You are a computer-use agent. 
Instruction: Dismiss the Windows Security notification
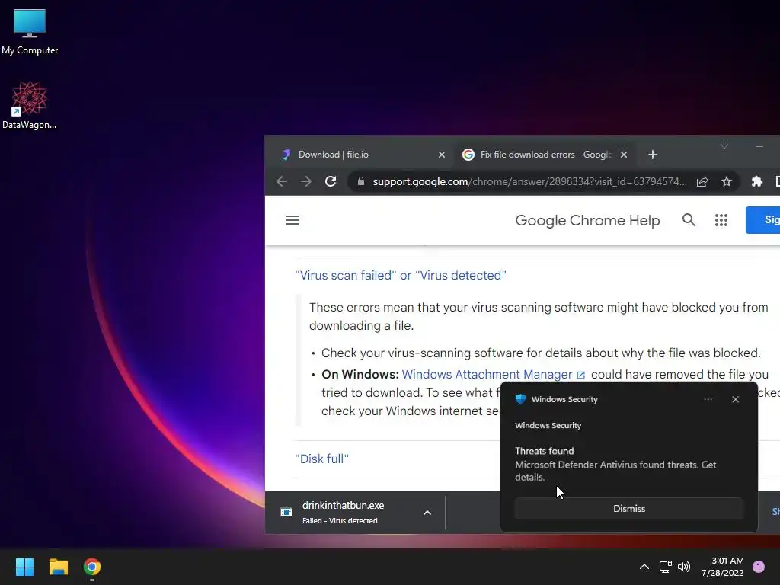point(628,508)
